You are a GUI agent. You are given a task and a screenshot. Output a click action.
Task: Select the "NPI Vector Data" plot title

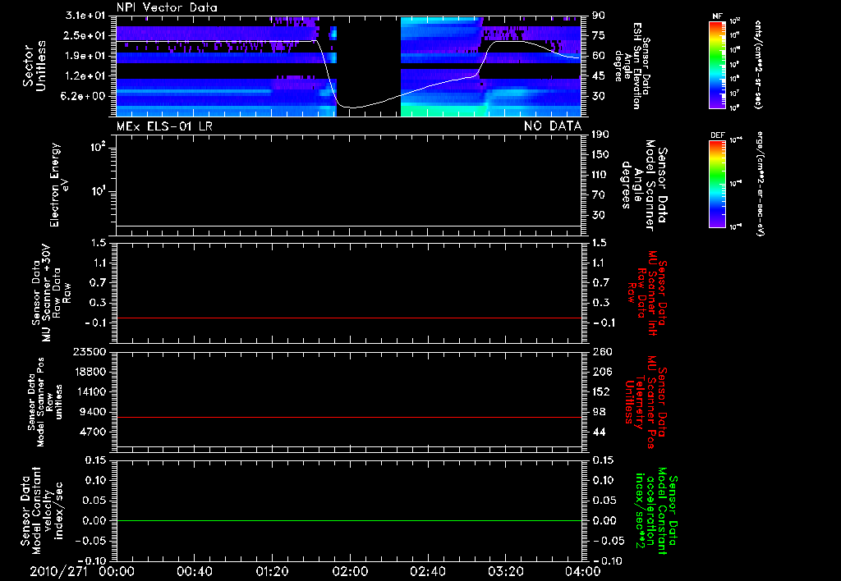click(x=167, y=7)
